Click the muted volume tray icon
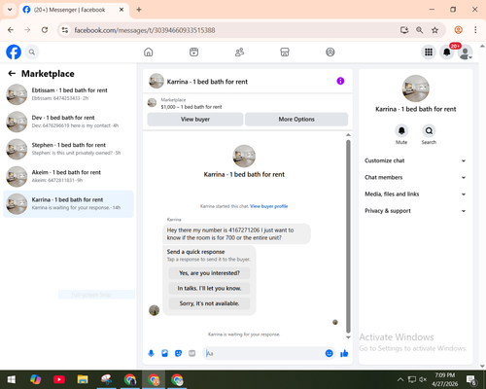Image resolution: width=486 pixels, height=389 pixels. point(423,379)
